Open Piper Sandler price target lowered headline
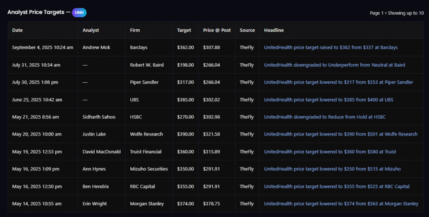The height and width of the screenshot is (217, 429). tap(338, 82)
